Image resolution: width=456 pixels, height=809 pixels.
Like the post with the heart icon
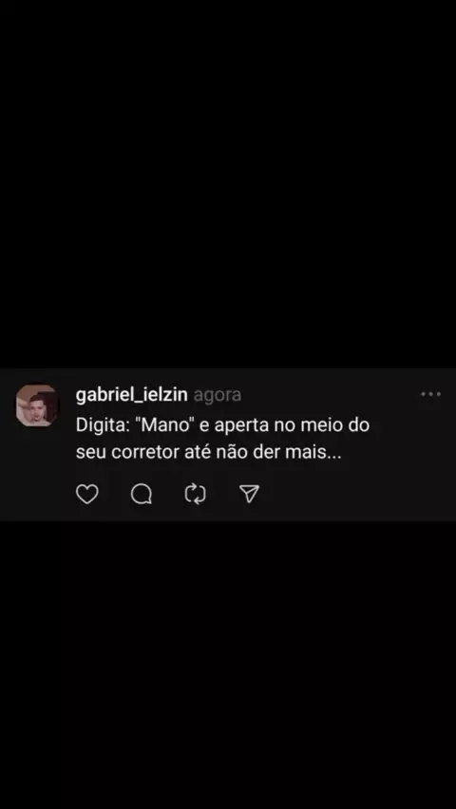[x=87, y=495]
